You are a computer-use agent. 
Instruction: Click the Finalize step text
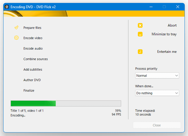(29, 90)
